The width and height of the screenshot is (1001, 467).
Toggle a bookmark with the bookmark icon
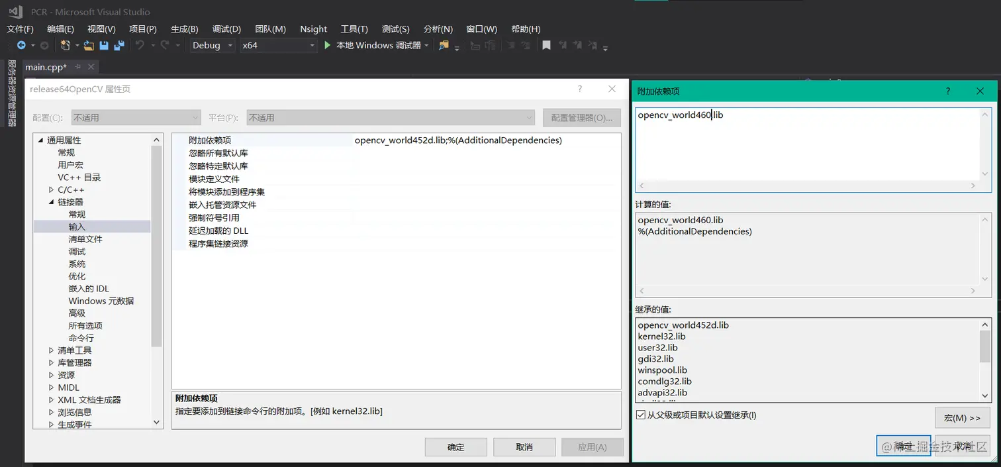click(546, 45)
